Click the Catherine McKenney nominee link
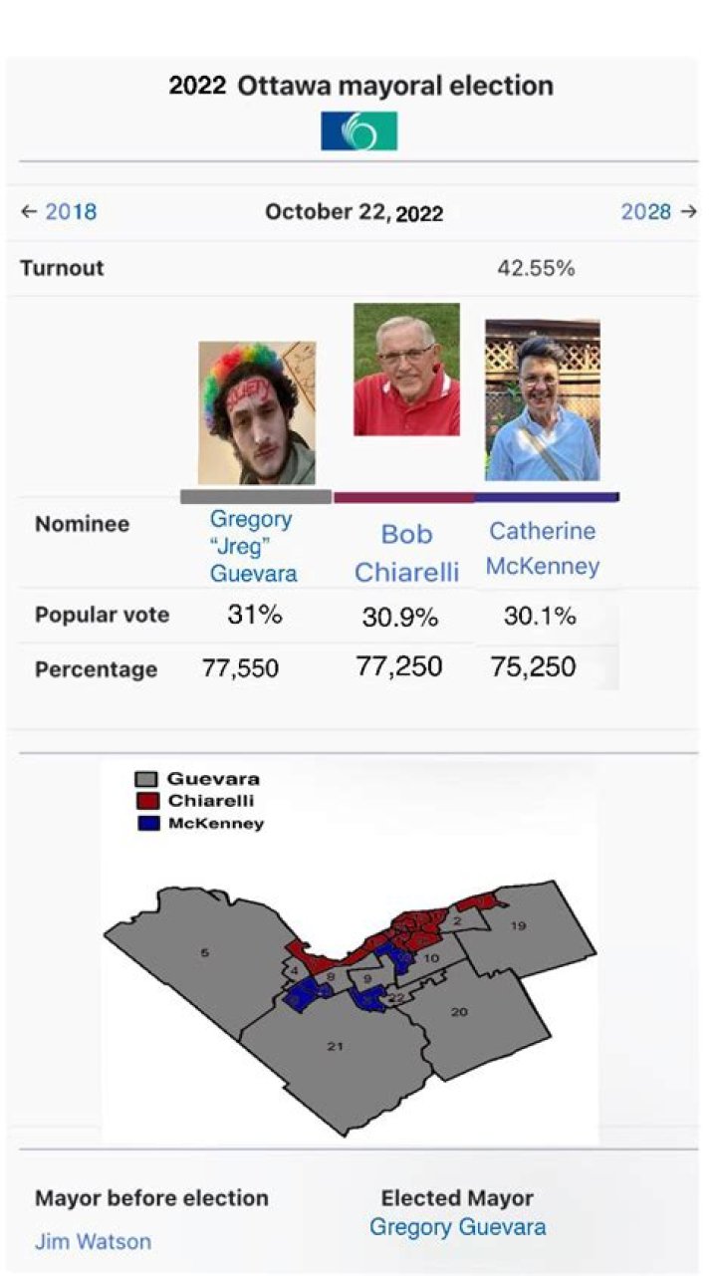Image resolution: width=717 pixels, height=1276 pixels. [543, 549]
